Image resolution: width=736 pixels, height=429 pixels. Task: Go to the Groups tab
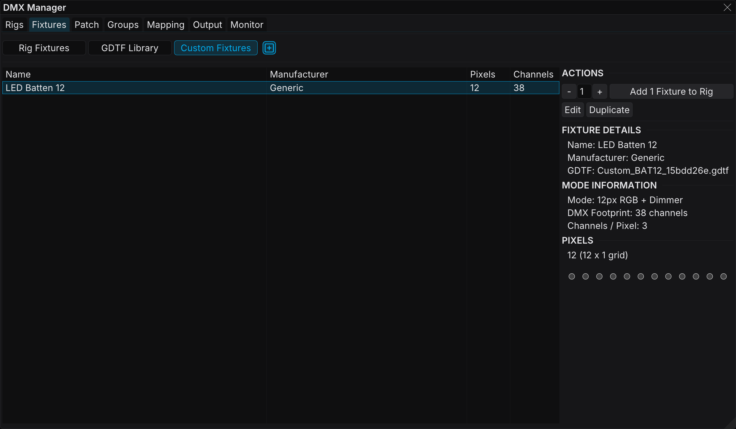[123, 25]
